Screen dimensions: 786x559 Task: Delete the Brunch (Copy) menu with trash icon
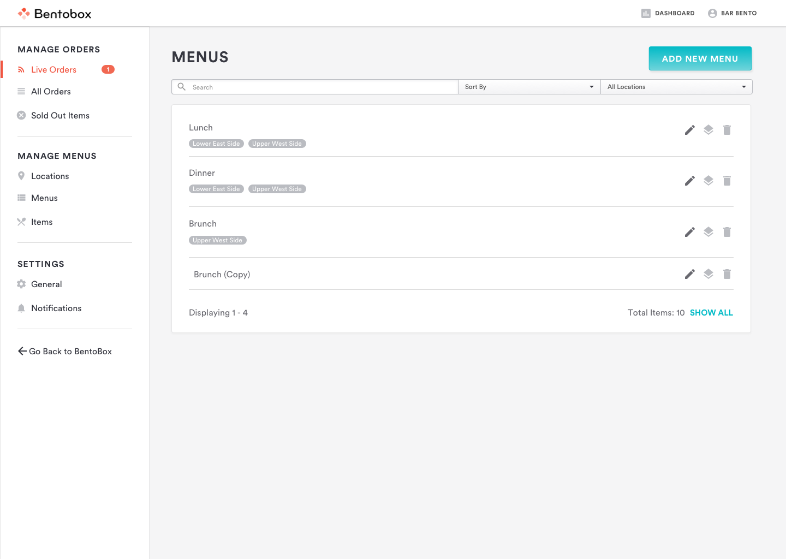click(727, 274)
